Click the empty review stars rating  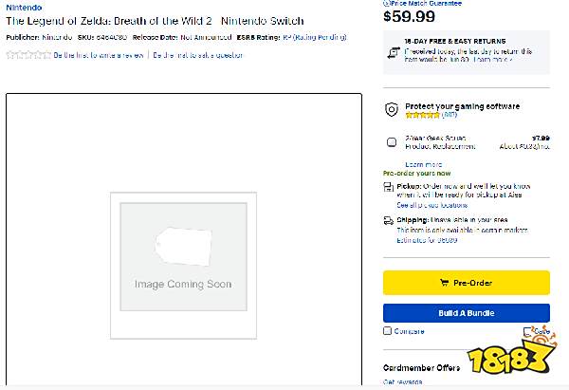coord(28,55)
